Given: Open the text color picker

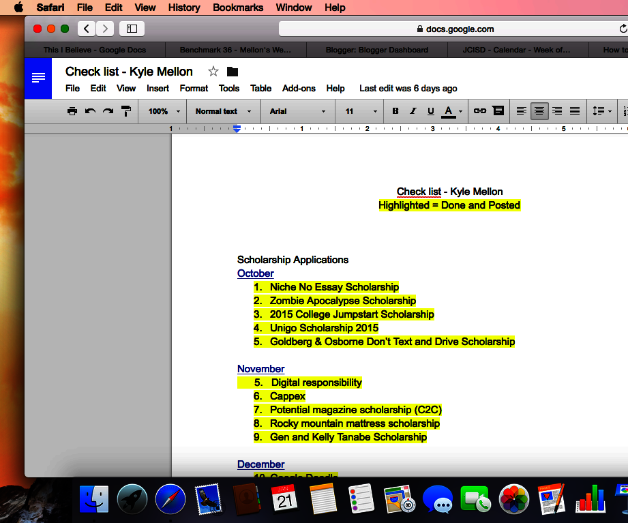Looking at the screenshot, I should [x=452, y=111].
